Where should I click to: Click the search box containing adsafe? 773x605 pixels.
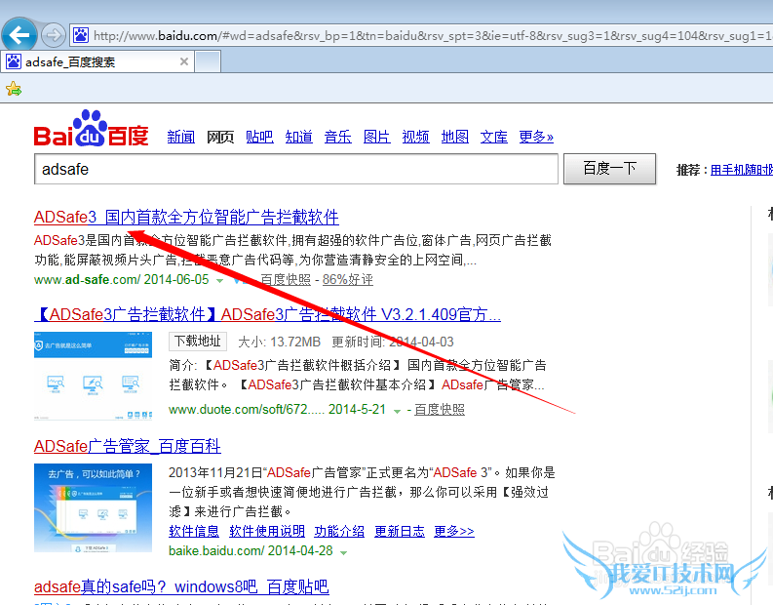295,169
